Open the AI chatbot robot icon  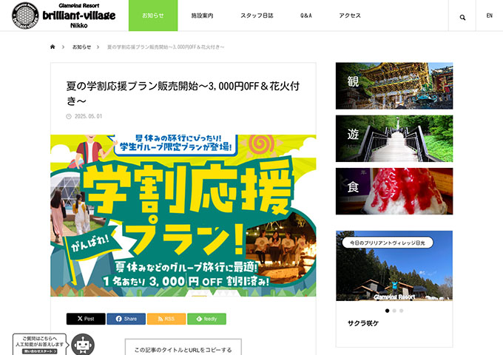tap(82, 344)
